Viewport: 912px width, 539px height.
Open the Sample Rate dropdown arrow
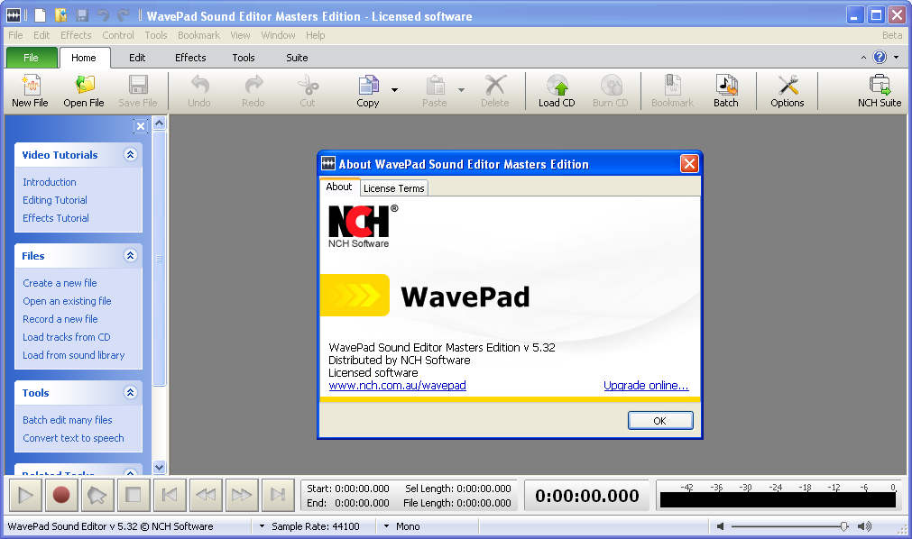tap(262, 526)
